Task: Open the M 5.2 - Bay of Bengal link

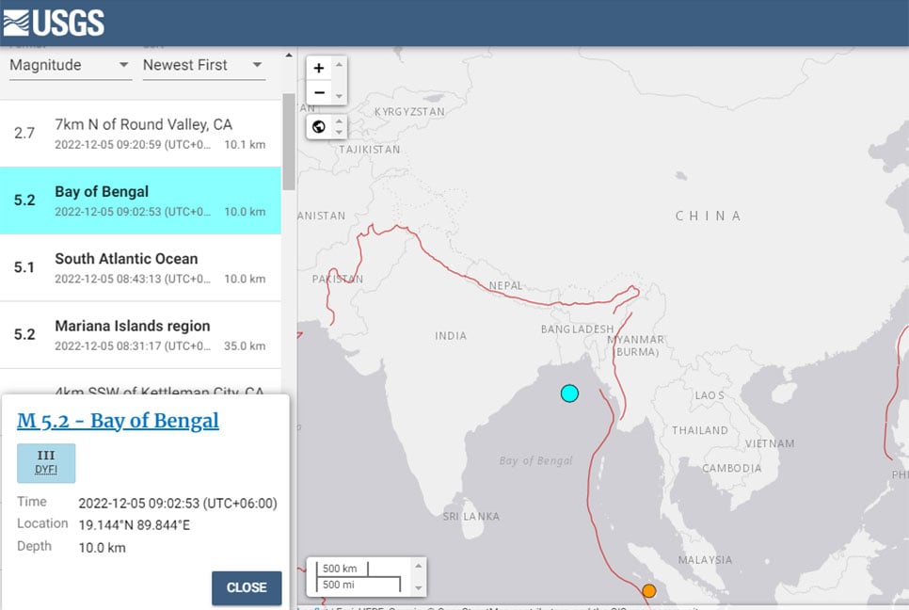Action: pos(118,421)
